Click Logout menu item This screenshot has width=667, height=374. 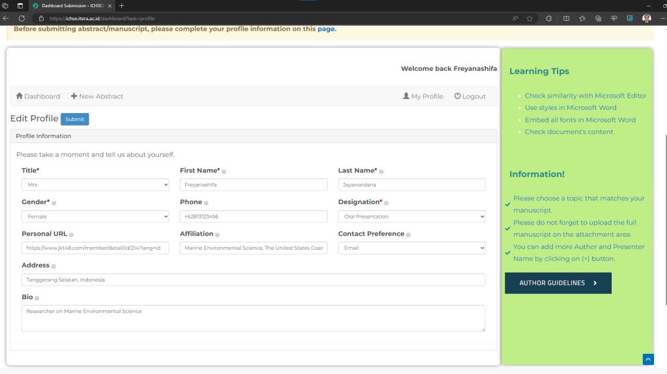pos(470,96)
